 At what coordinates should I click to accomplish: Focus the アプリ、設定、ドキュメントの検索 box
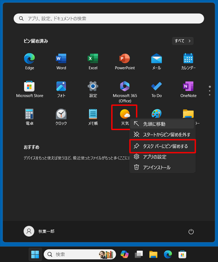(x=109, y=19)
